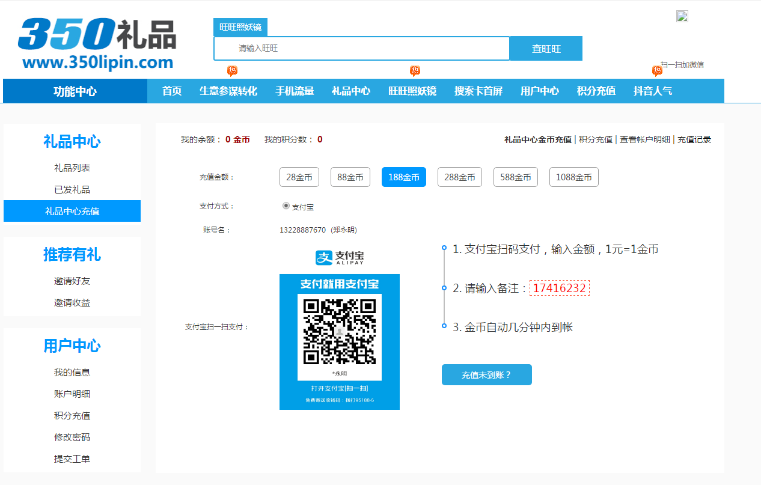Click the sidebar heading 推荐有礼
Viewport: 761px width, 485px height.
click(72, 255)
